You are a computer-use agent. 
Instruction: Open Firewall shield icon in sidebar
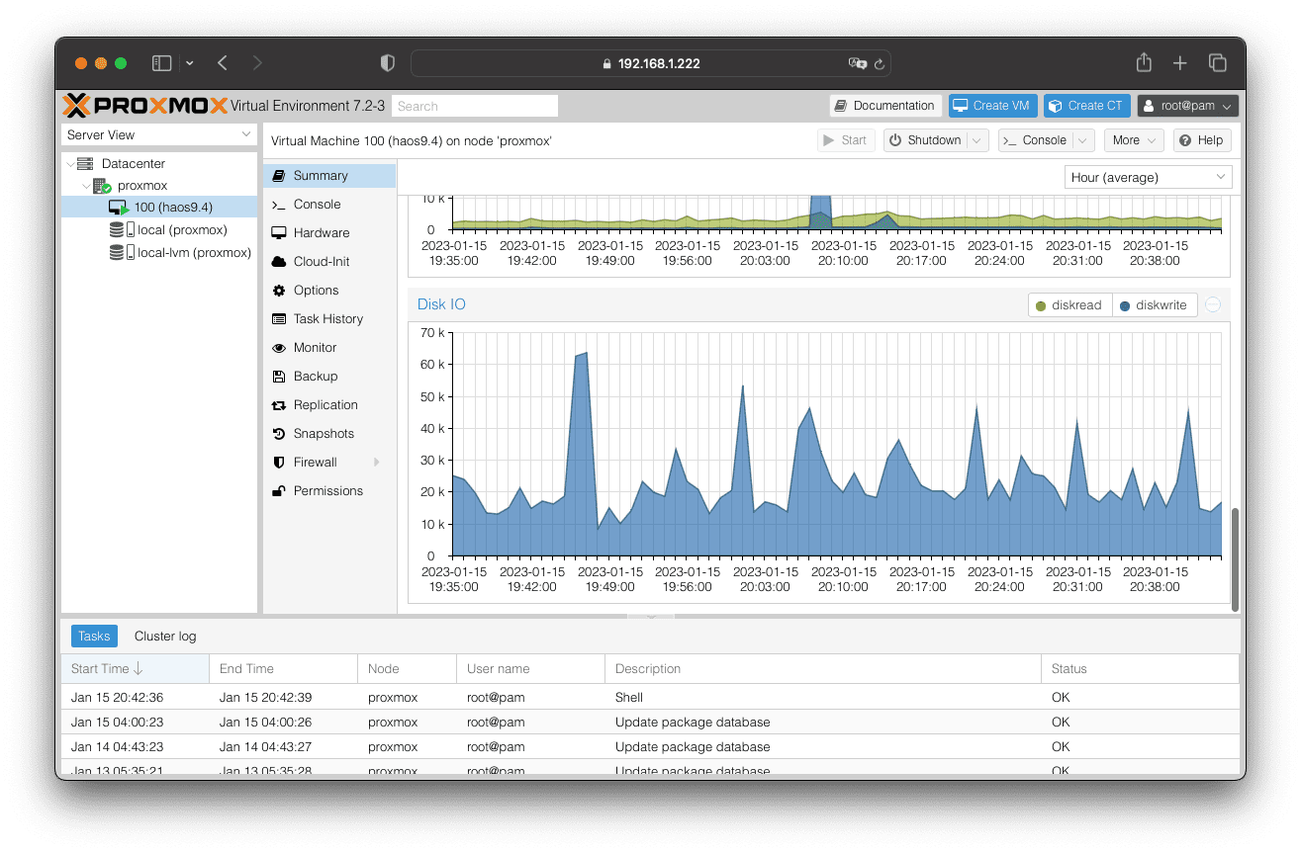click(x=278, y=463)
